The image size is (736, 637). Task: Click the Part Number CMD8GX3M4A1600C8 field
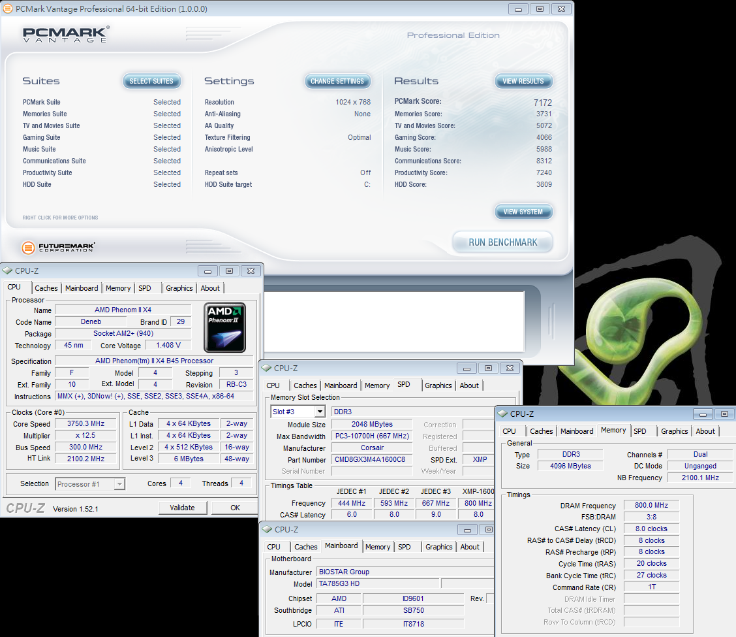(x=372, y=460)
